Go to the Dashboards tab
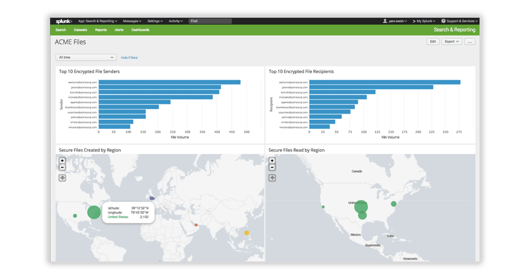Screen dimensions: 526x279 coord(140,30)
